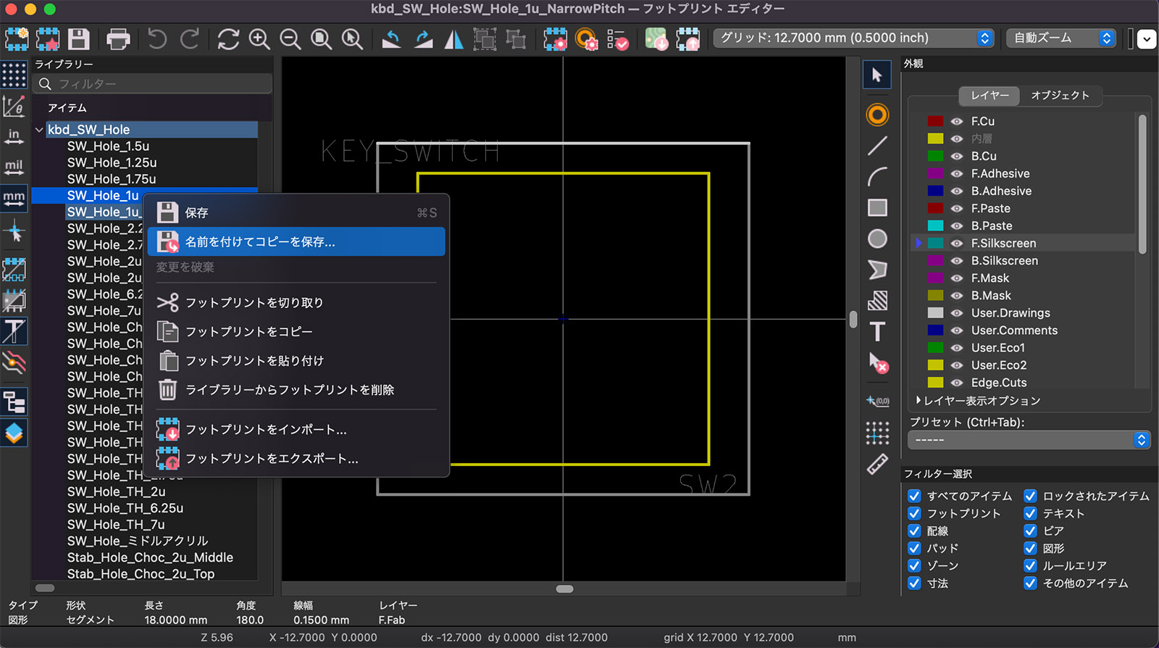Hide the Edge.Cuts layer

(x=957, y=383)
